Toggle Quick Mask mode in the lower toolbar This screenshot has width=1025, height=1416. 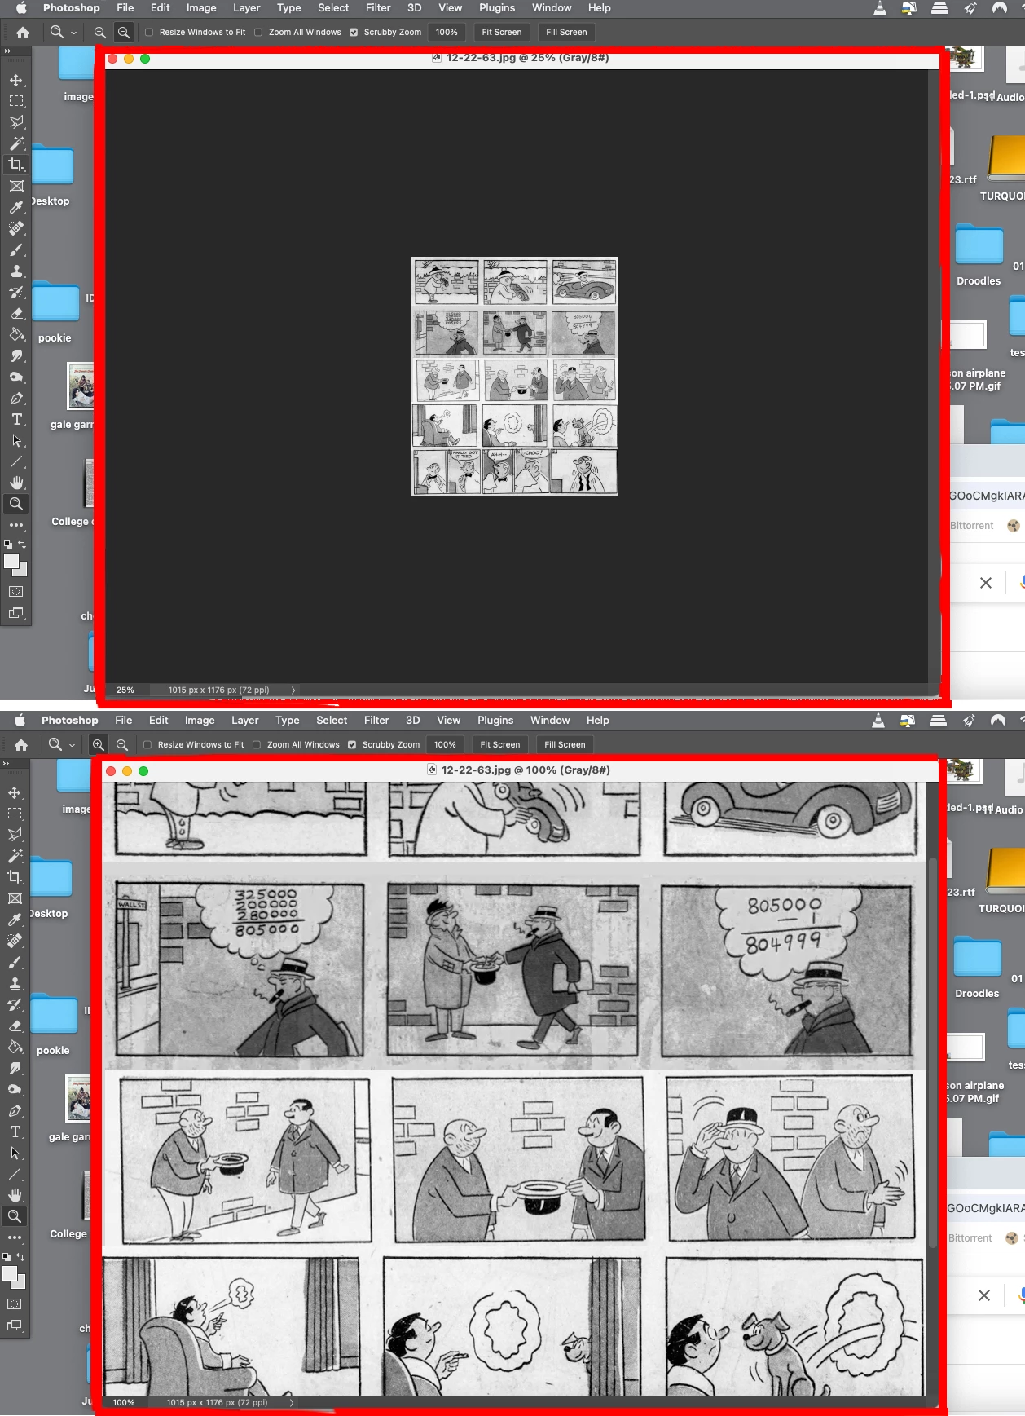(15, 1304)
